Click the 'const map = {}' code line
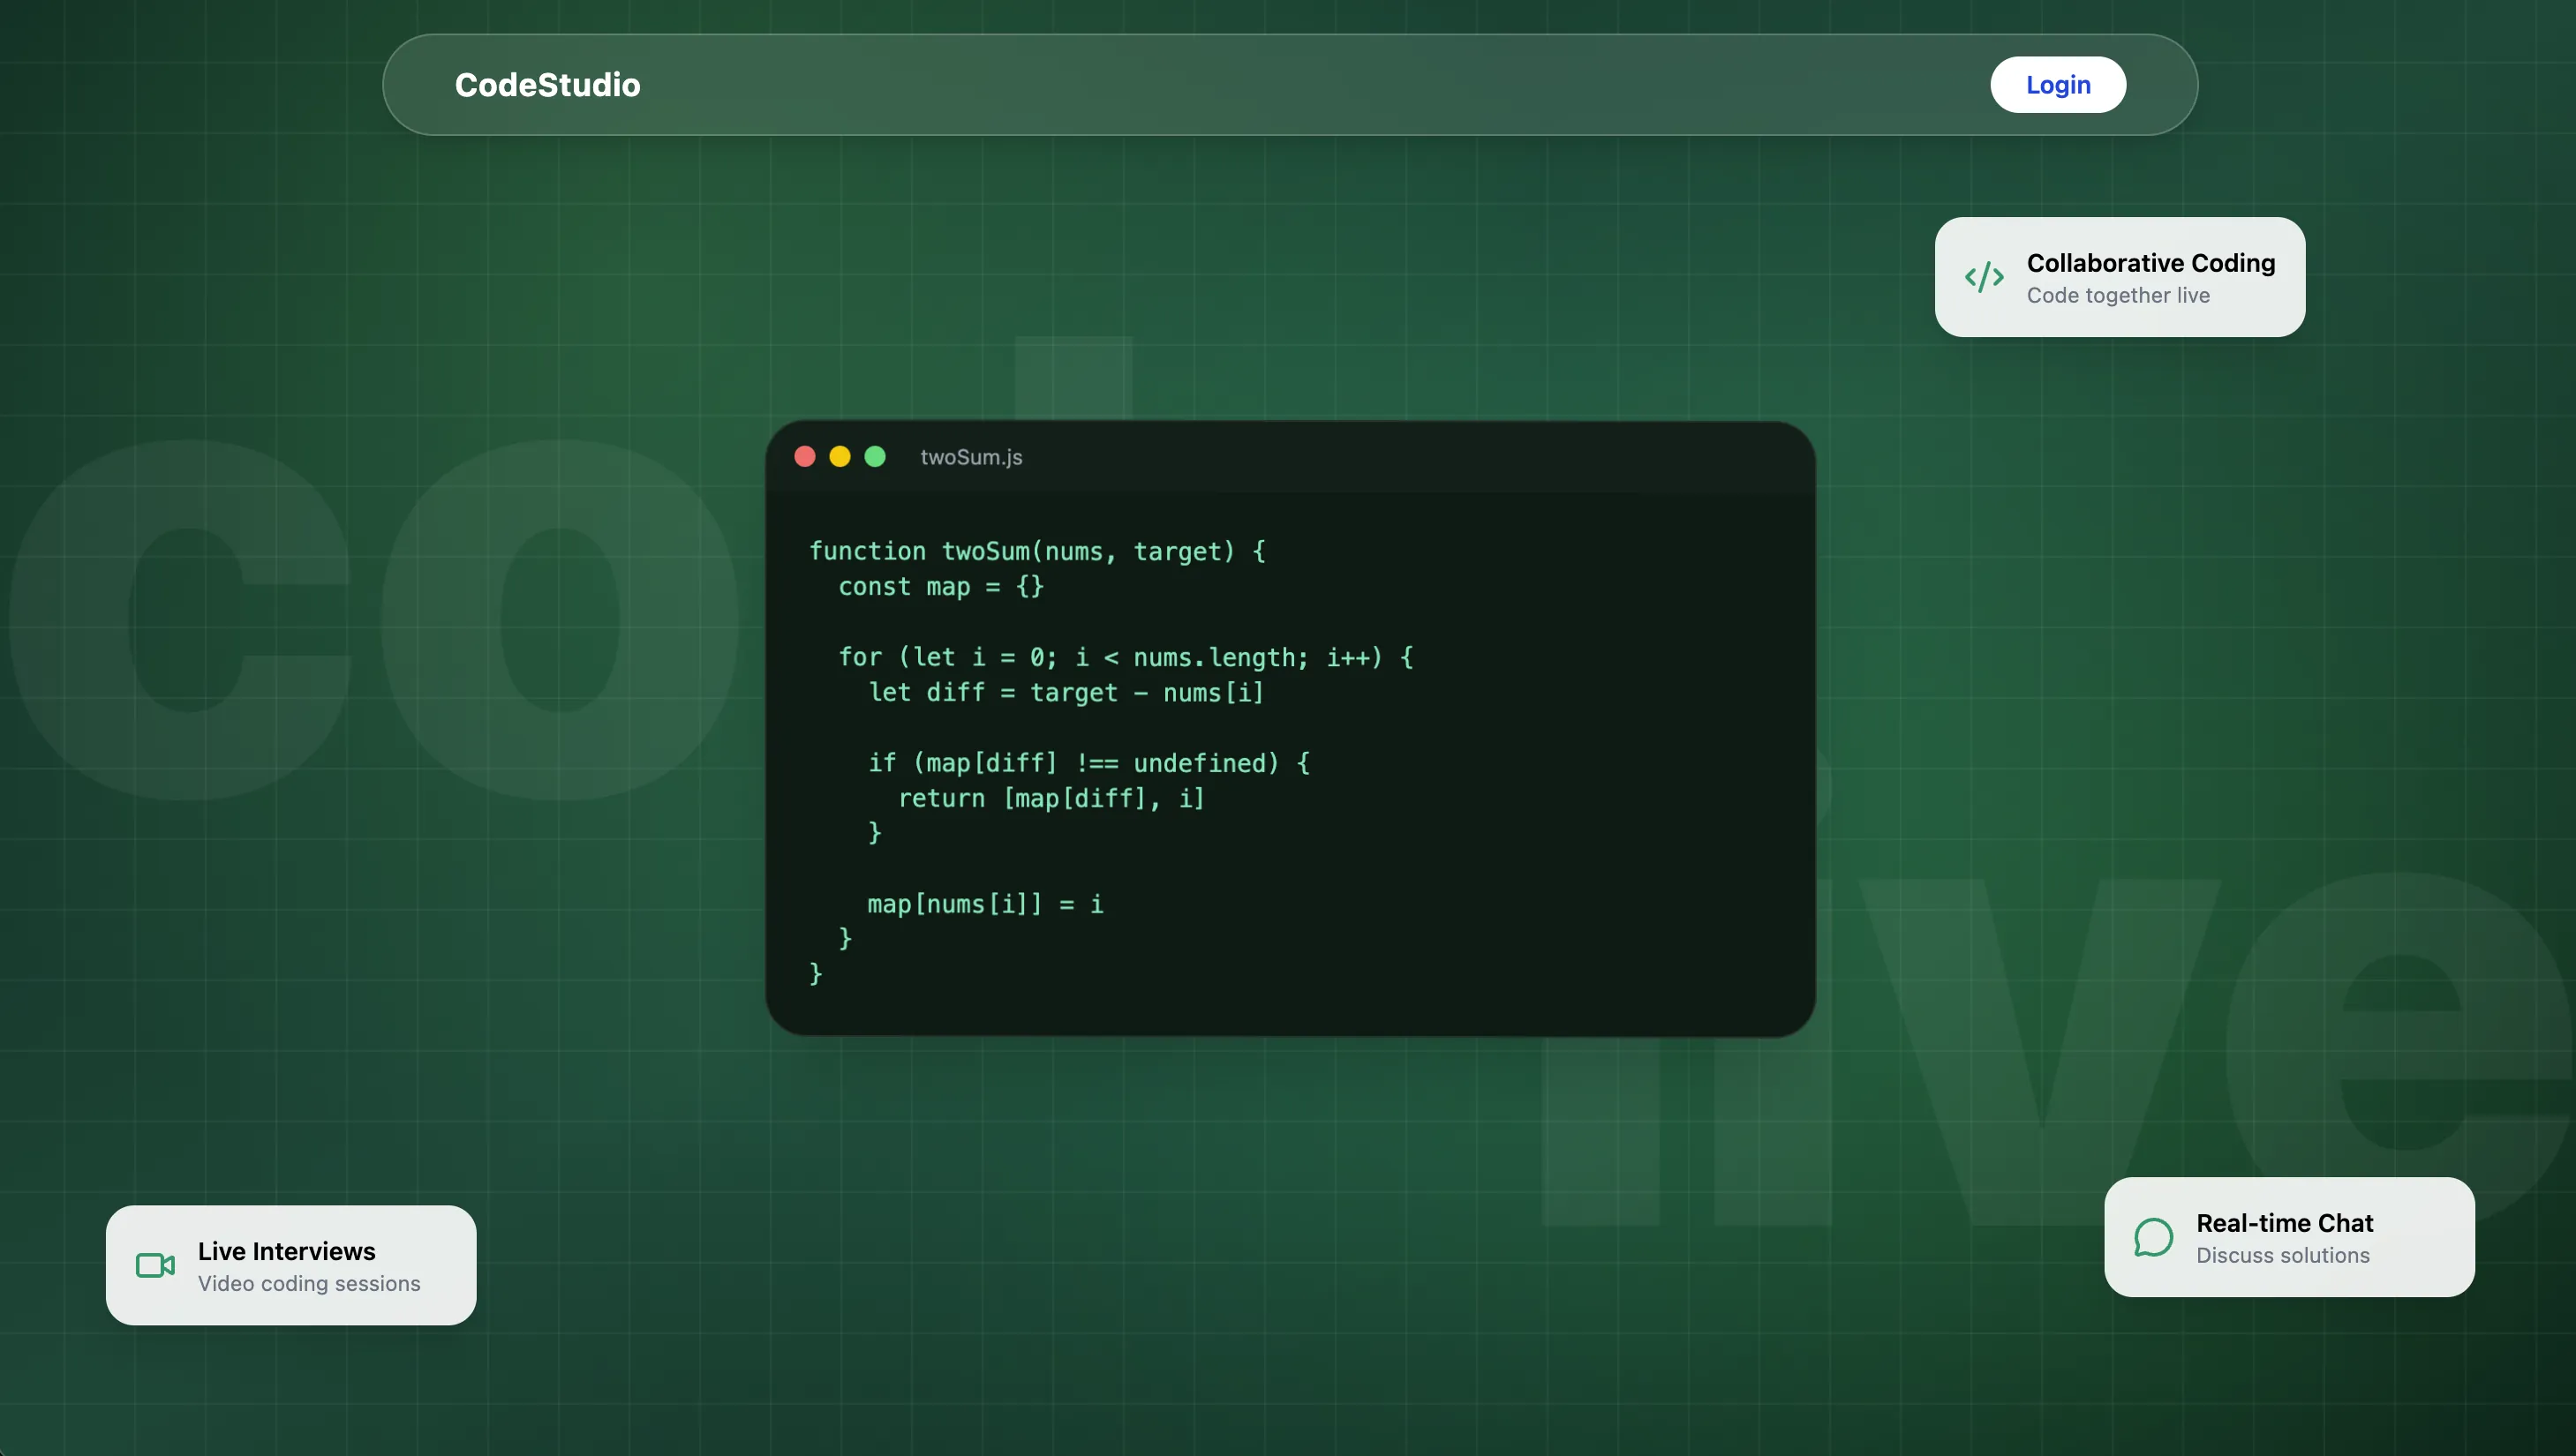Image resolution: width=2576 pixels, height=1456 pixels. click(x=940, y=586)
